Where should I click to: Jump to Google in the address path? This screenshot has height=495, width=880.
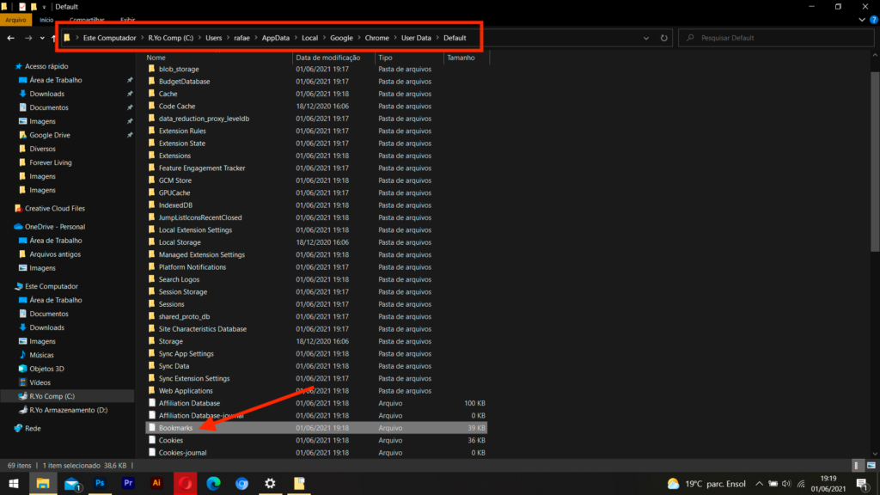pyautogui.click(x=341, y=38)
